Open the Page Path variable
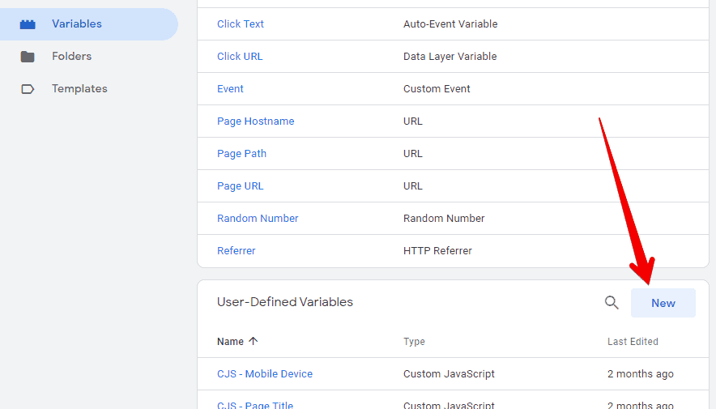 coord(241,154)
